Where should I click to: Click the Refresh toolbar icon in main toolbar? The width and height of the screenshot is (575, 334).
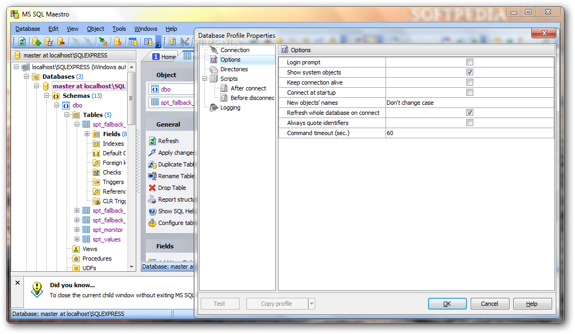[x=22, y=41]
